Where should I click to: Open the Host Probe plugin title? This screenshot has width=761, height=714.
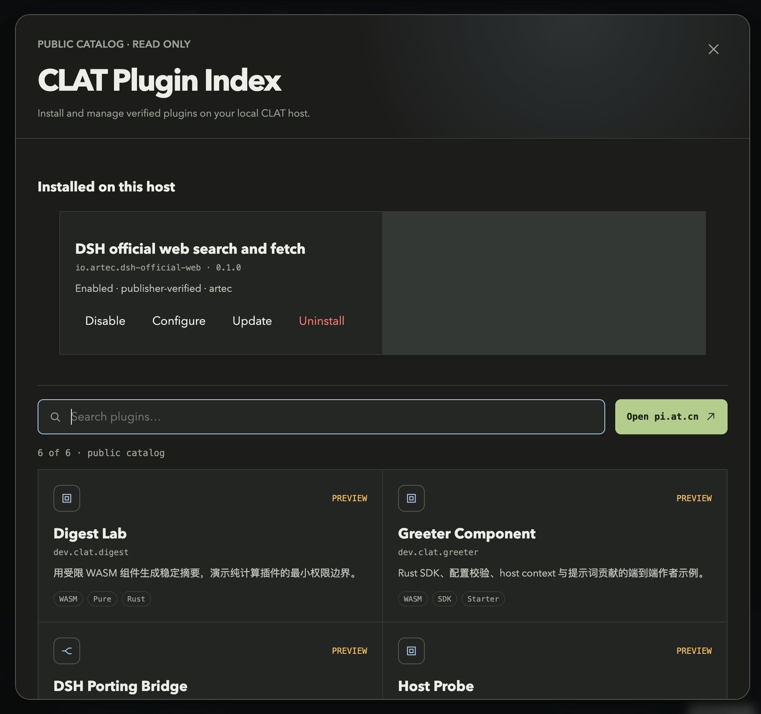coord(436,686)
